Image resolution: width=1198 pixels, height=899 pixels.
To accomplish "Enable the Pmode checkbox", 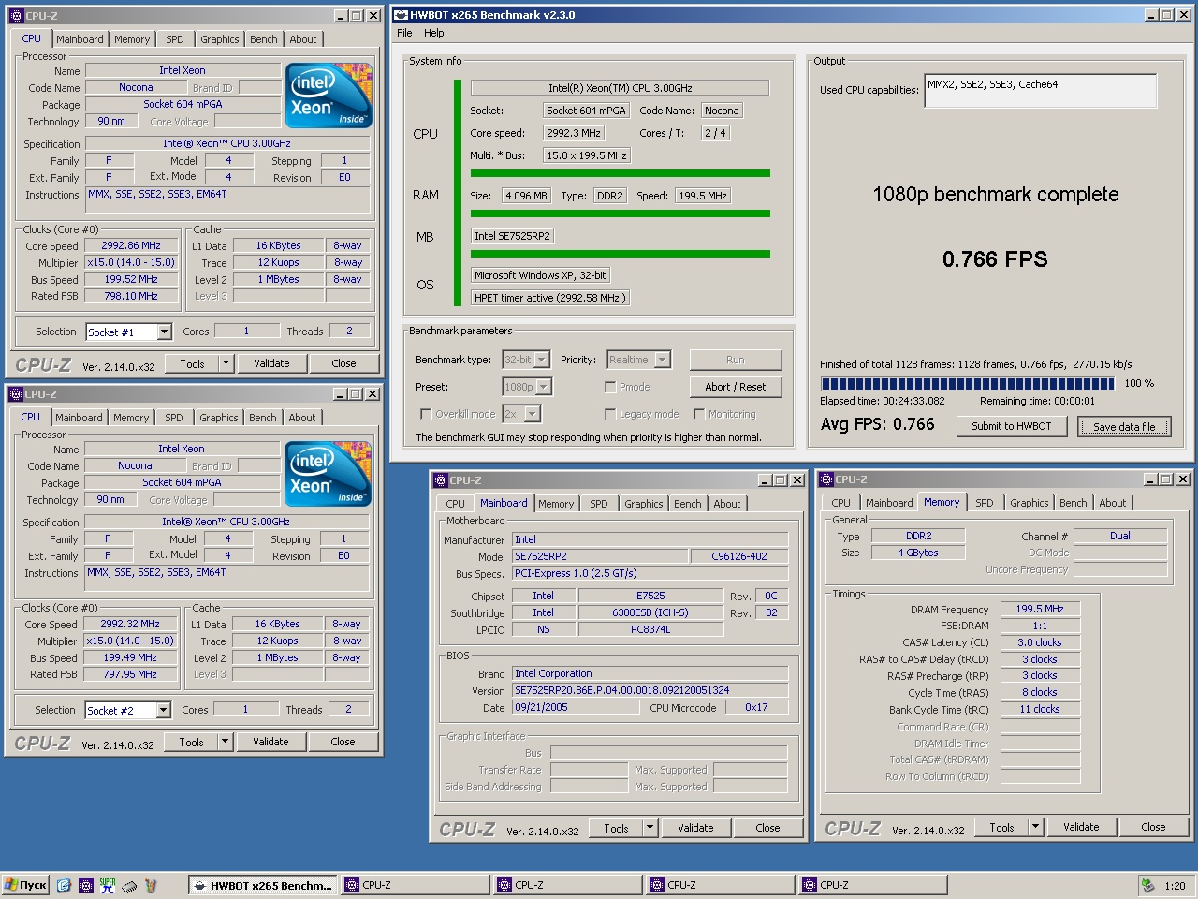I will point(610,387).
